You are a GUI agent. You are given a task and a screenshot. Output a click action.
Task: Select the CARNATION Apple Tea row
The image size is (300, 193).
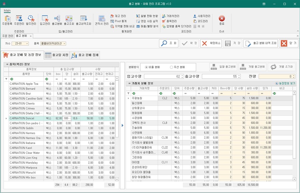point(59,84)
